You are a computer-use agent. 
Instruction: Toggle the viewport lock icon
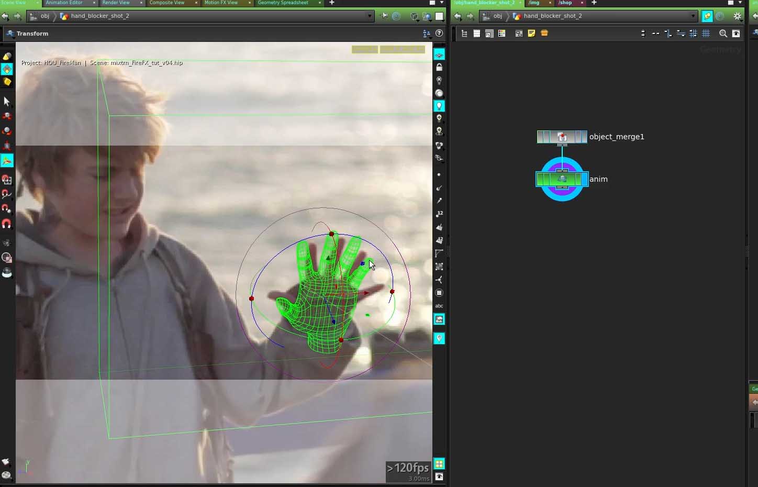[439, 68]
